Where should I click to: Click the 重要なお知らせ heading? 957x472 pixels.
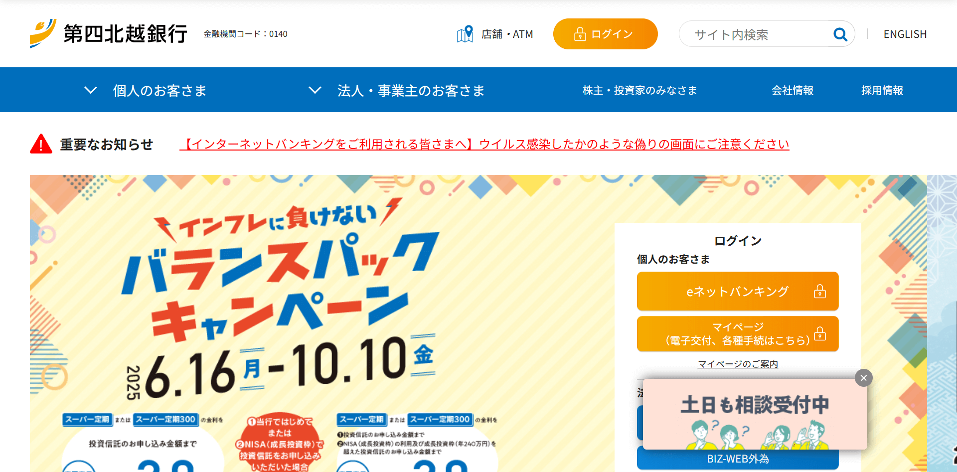(x=107, y=144)
